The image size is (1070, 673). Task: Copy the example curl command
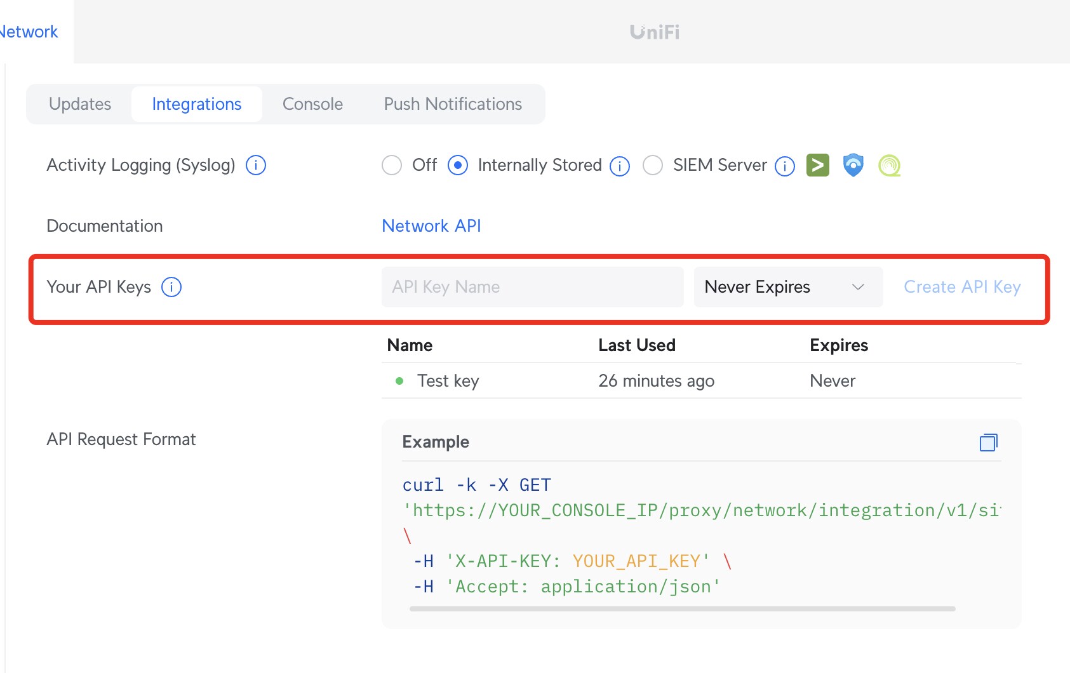tap(988, 442)
